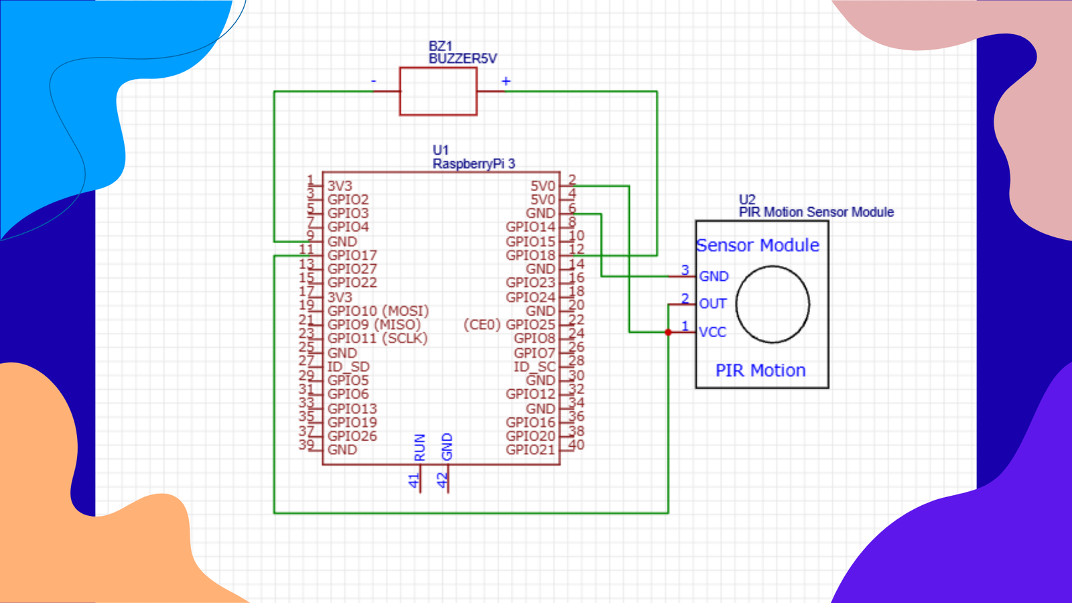
Task: Select the RUN pin 41 stub
Action: click(420, 478)
